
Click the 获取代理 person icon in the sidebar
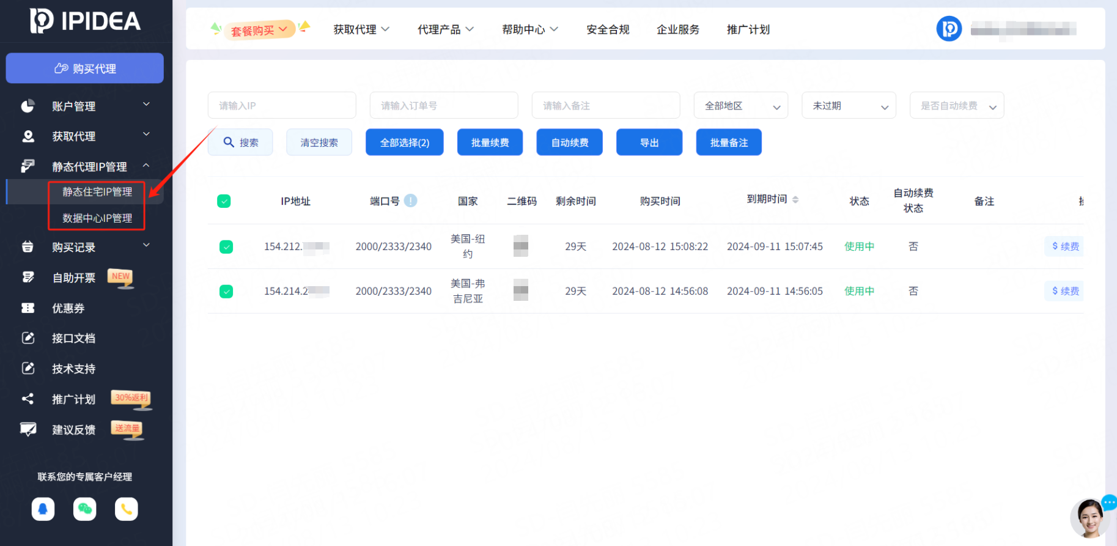click(x=28, y=136)
